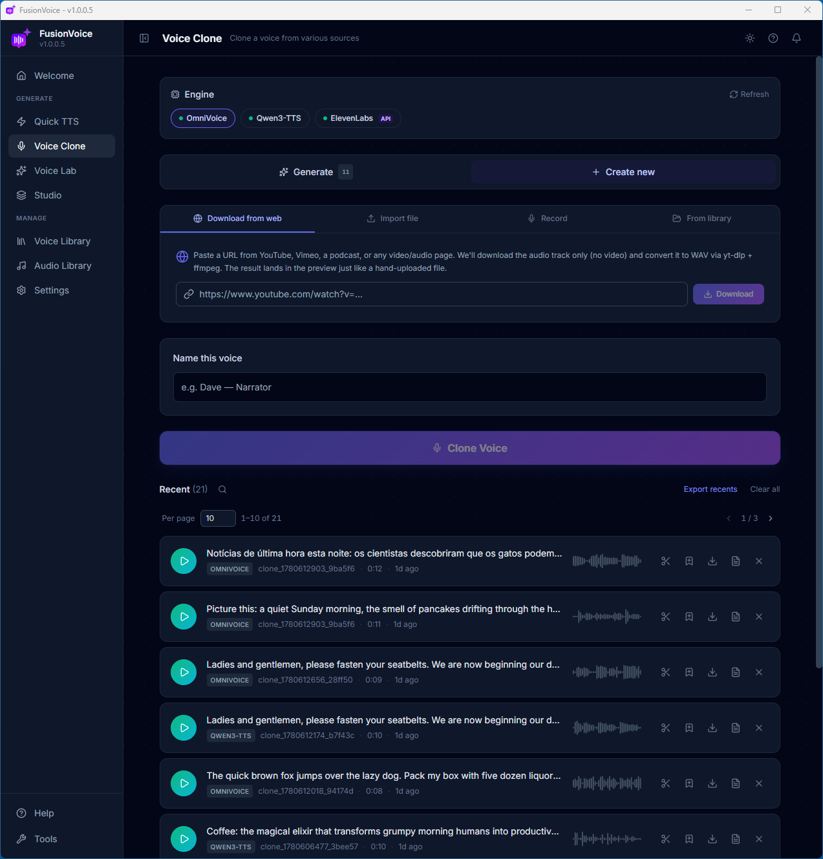823x859 pixels.
Task: Open Voice Lab in the sidebar
Action: point(61,171)
